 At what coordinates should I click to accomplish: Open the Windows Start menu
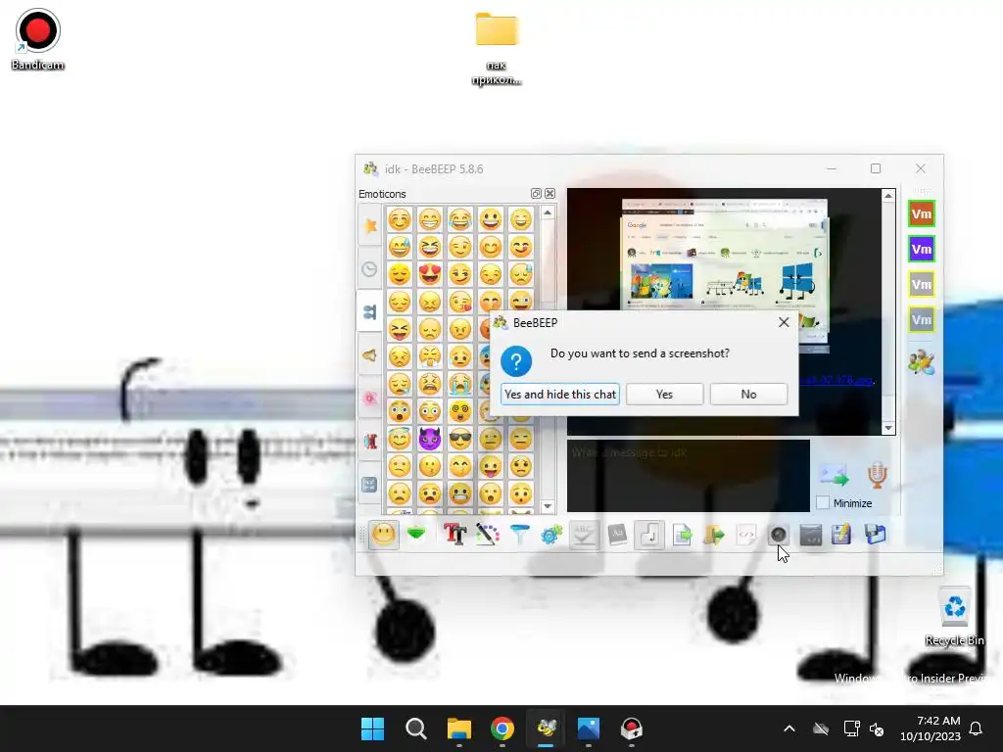coord(372,728)
